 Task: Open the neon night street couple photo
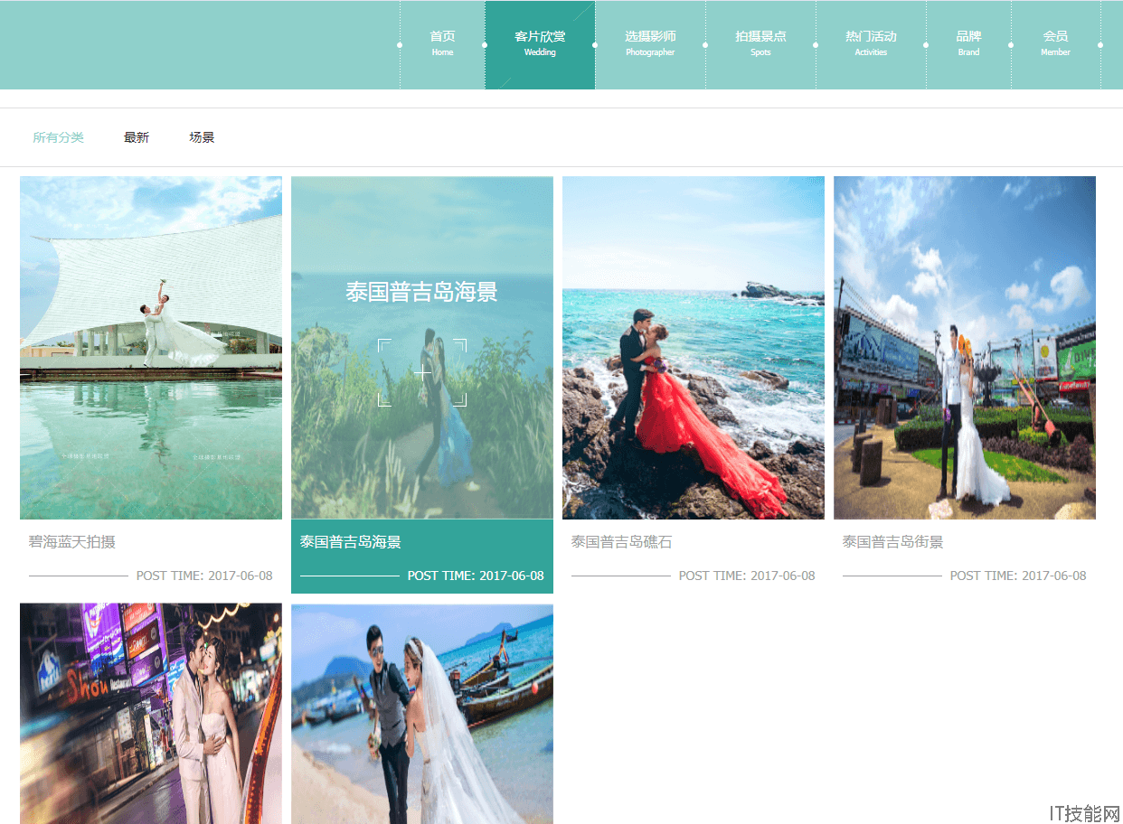pyautogui.click(x=151, y=714)
